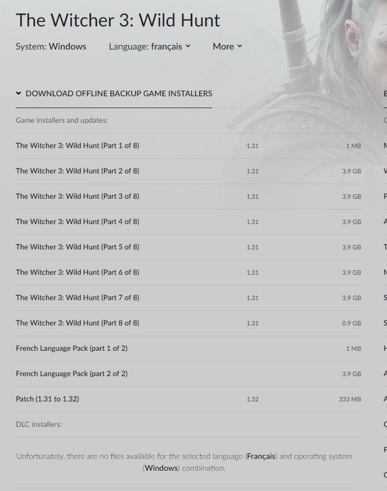
Task: Open the More dropdown menu
Action: [x=227, y=46]
